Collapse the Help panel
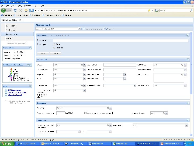Screen dimensions: 194x146 [x=30, y=86]
